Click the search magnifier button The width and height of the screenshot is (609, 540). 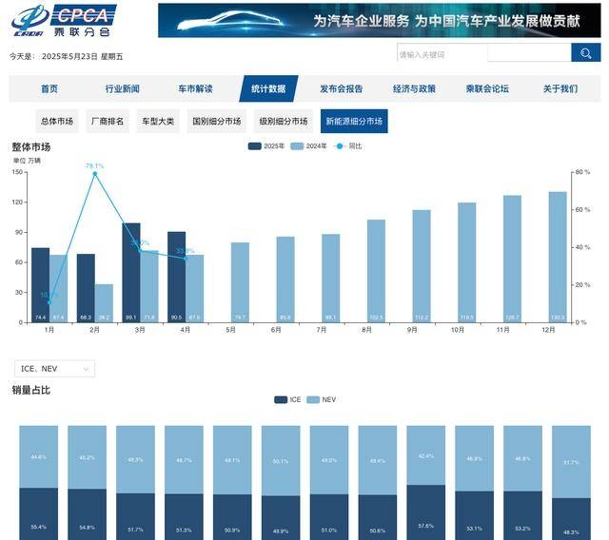(586, 52)
